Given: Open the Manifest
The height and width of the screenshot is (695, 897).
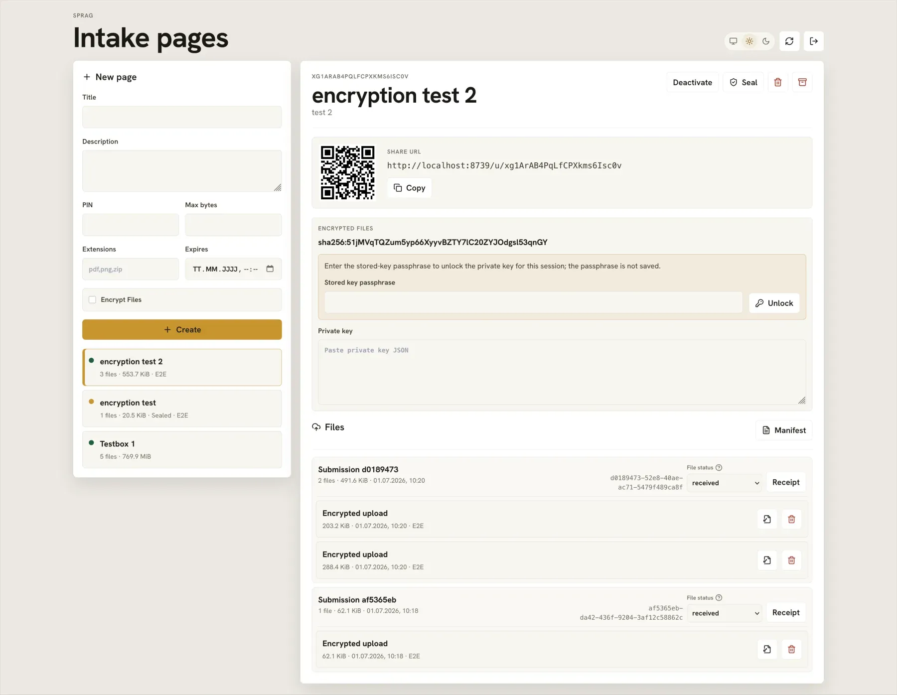Looking at the screenshot, I should 784,430.
